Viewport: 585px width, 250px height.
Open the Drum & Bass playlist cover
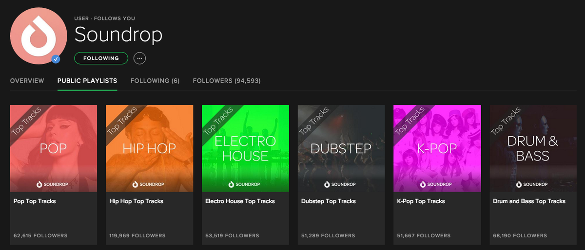pos(533,148)
